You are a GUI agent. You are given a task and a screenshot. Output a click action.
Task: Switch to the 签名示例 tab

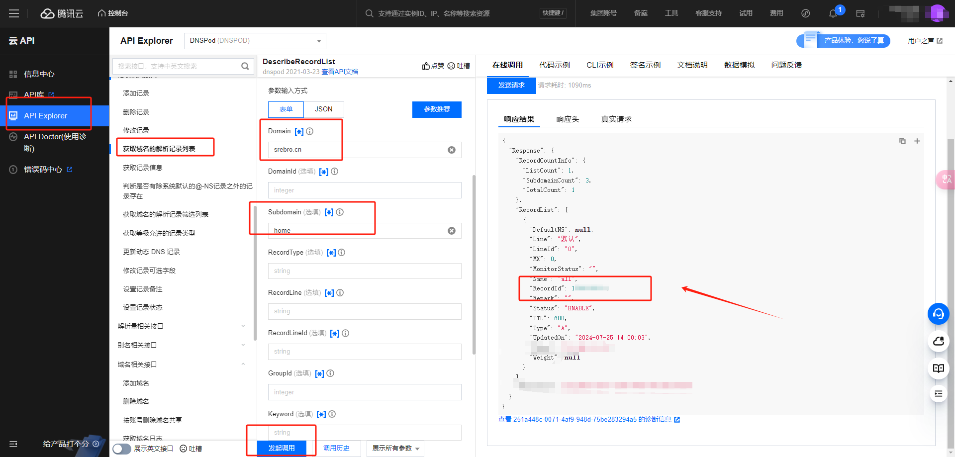pos(645,65)
